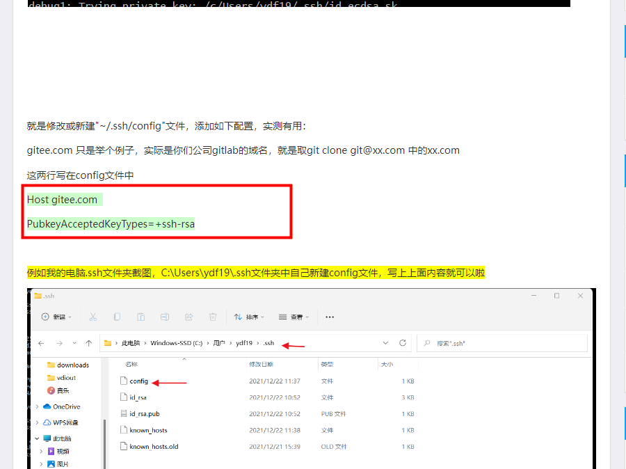Click the Paste icon in the toolbar
626x469 pixels.
(141, 317)
